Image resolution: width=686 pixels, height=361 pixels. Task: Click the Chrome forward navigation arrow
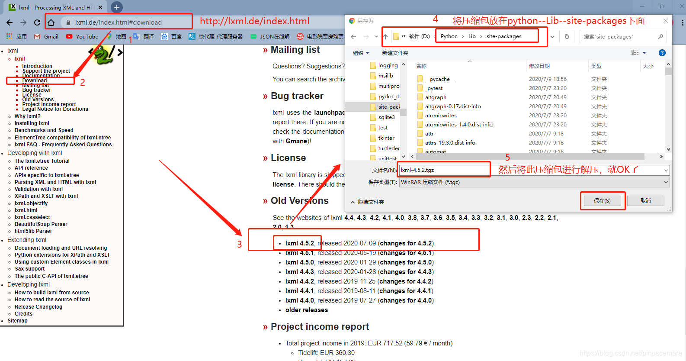(x=23, y=23)
